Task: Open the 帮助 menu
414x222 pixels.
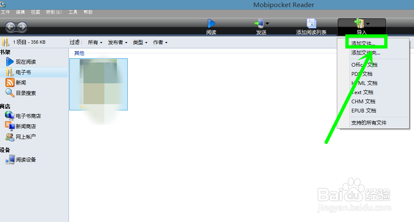Action: pyautogui.click(x=88, y=12)
